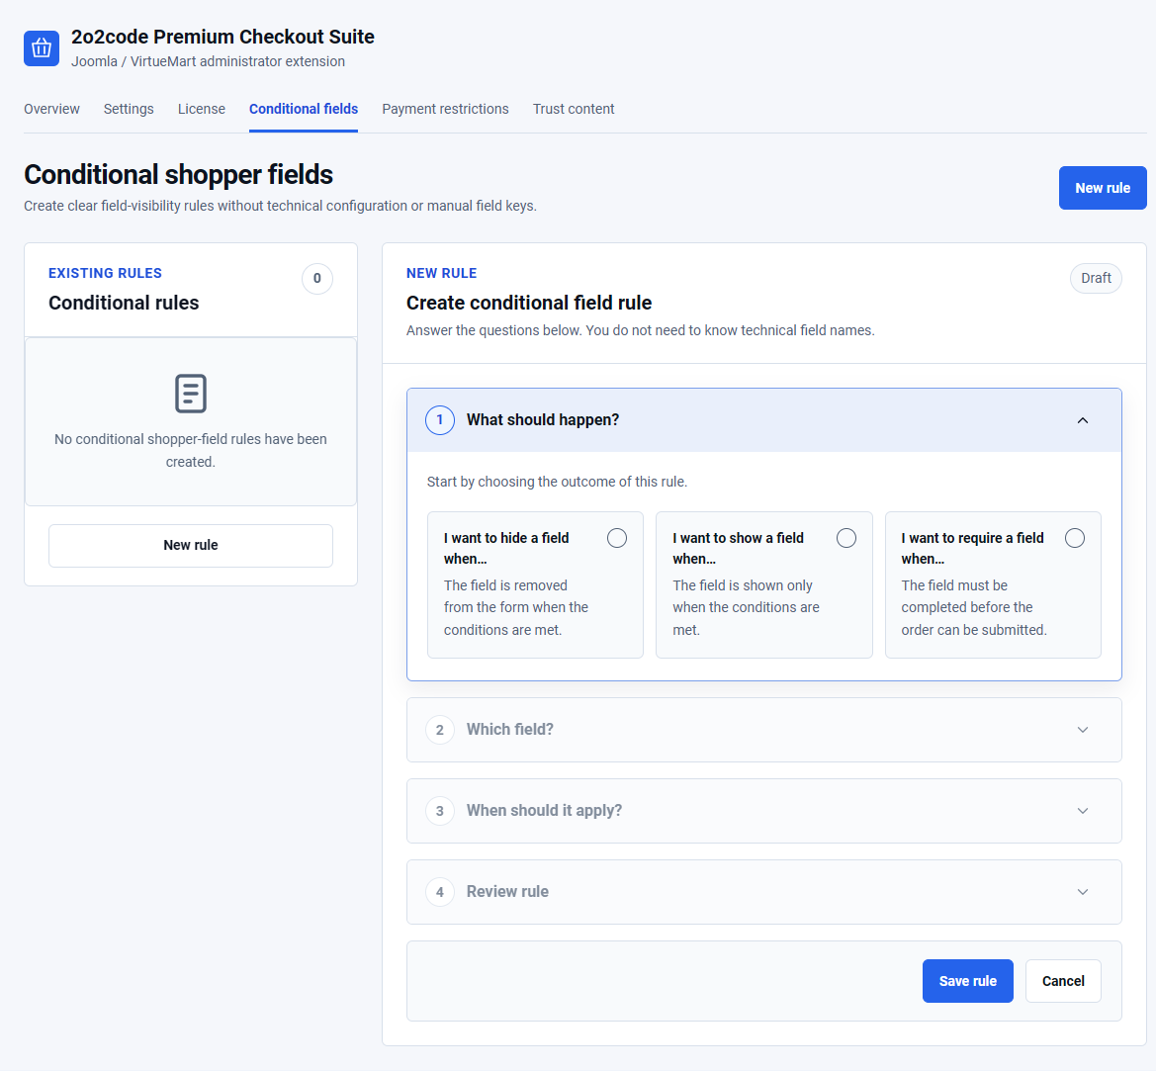The image size is (1156, 1071).
Task: Click No conditional shopper-field rules message
Action: [190, 450]
